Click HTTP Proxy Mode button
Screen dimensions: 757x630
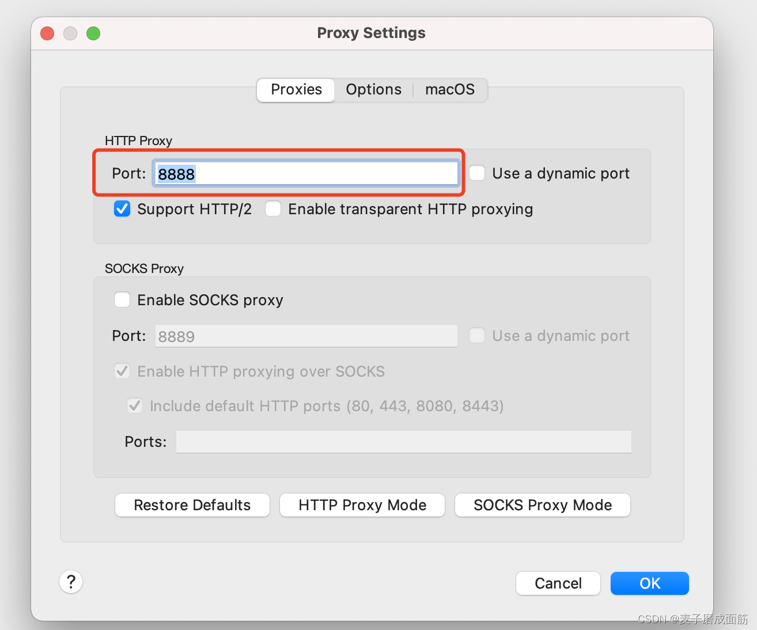(362, 505)
